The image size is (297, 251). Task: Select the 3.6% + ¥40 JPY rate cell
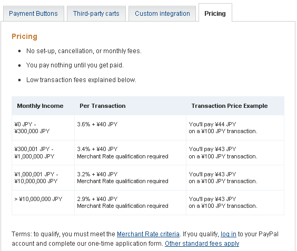[130, 128]
